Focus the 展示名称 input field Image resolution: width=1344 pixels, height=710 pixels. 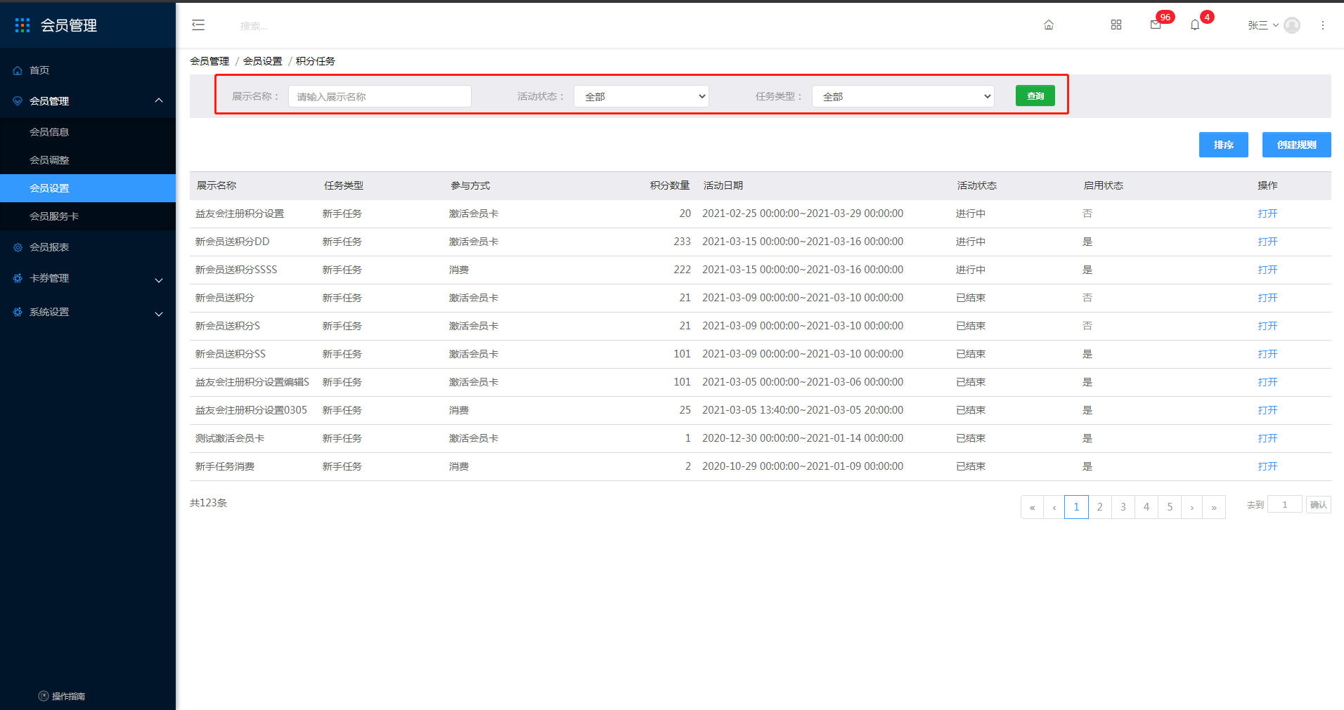pos(380,96)
